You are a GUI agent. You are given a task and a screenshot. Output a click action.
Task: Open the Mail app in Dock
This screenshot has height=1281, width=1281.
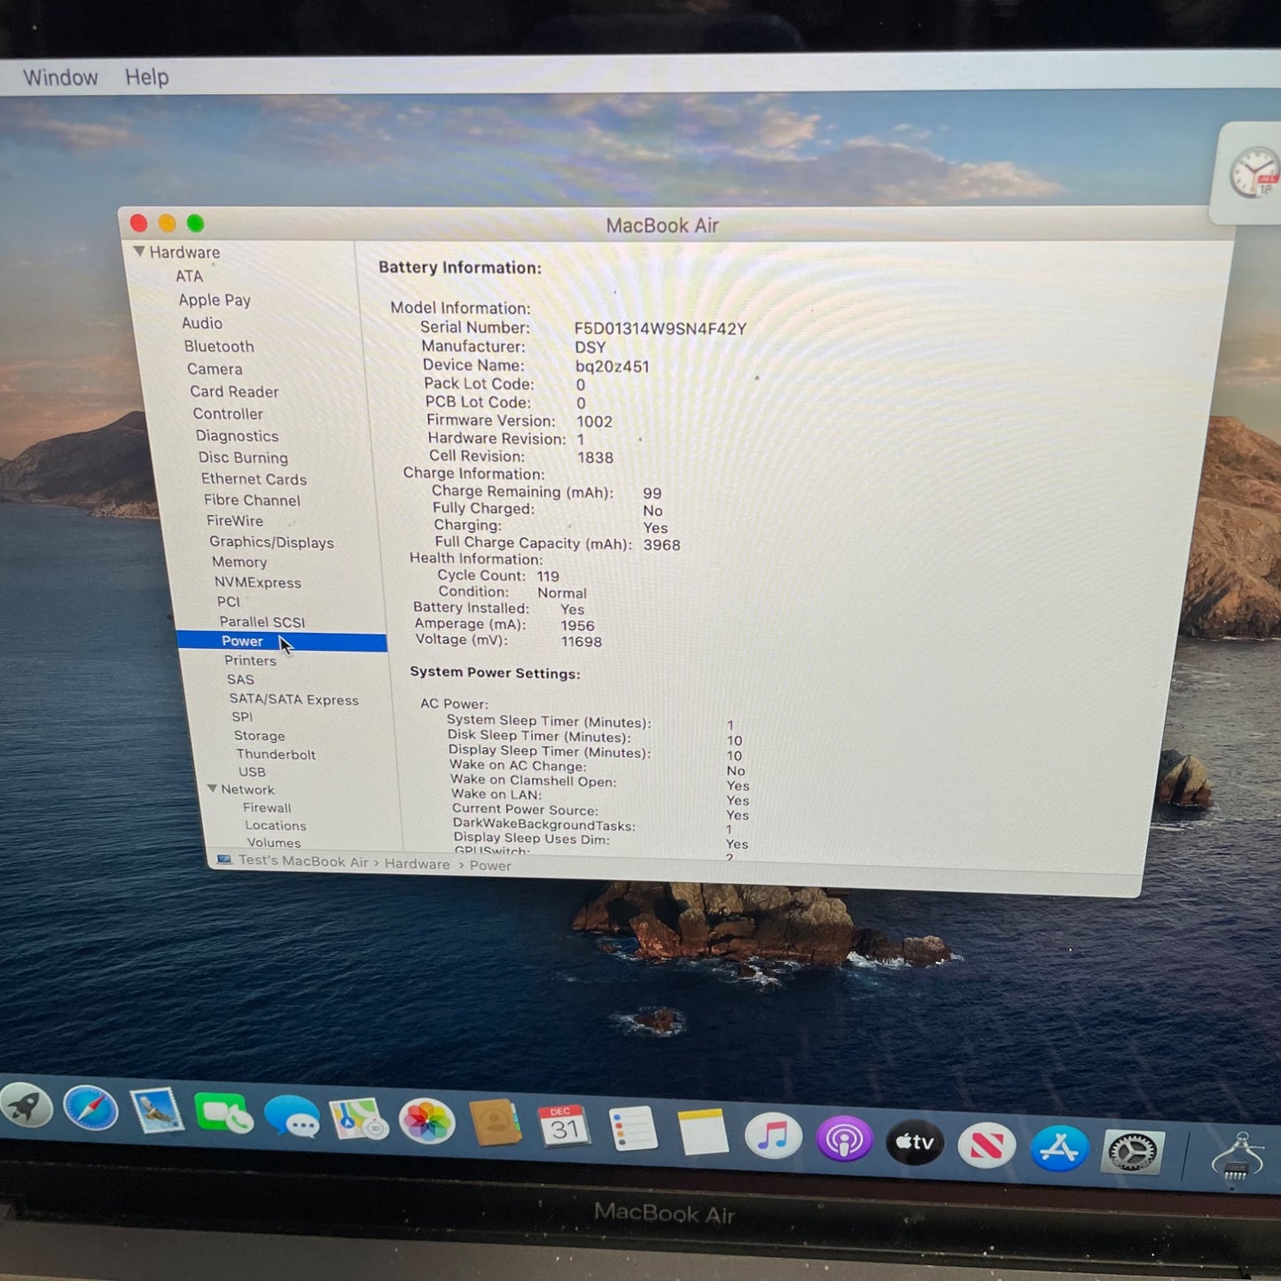pyautogui.click(x=157, y=1112)
